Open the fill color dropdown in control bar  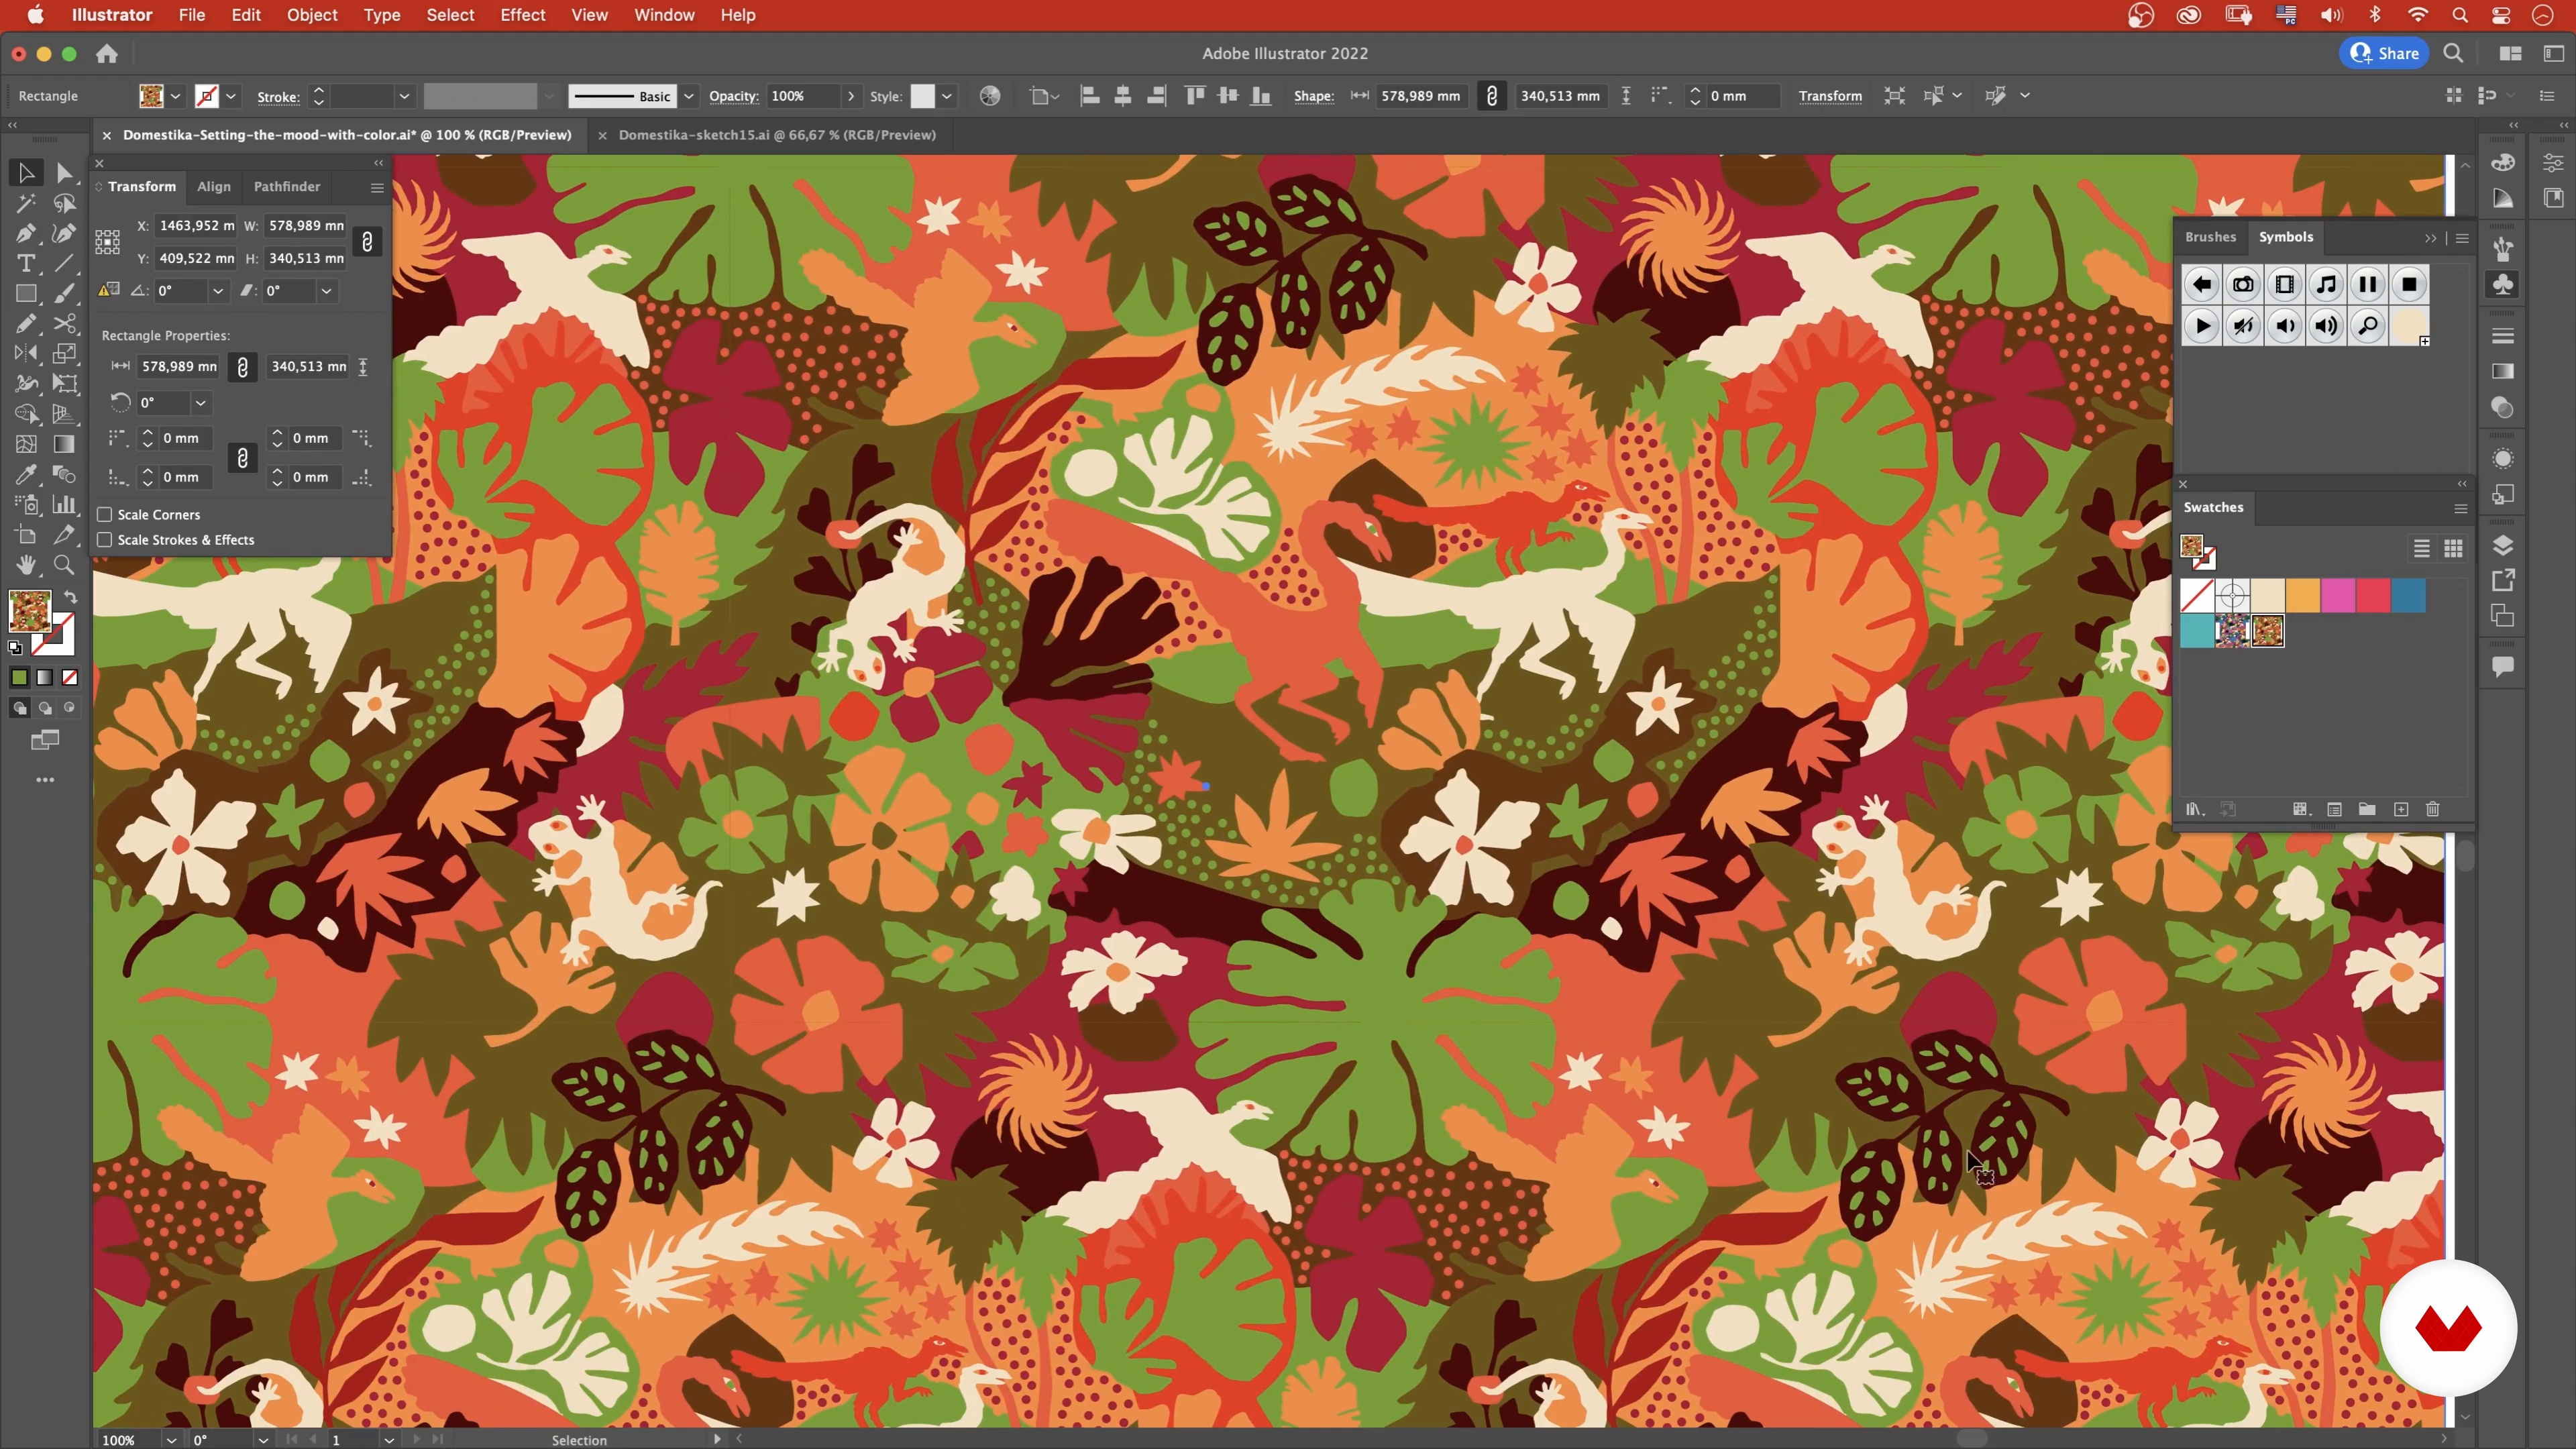pyautogui.click(x=175, y=96)
